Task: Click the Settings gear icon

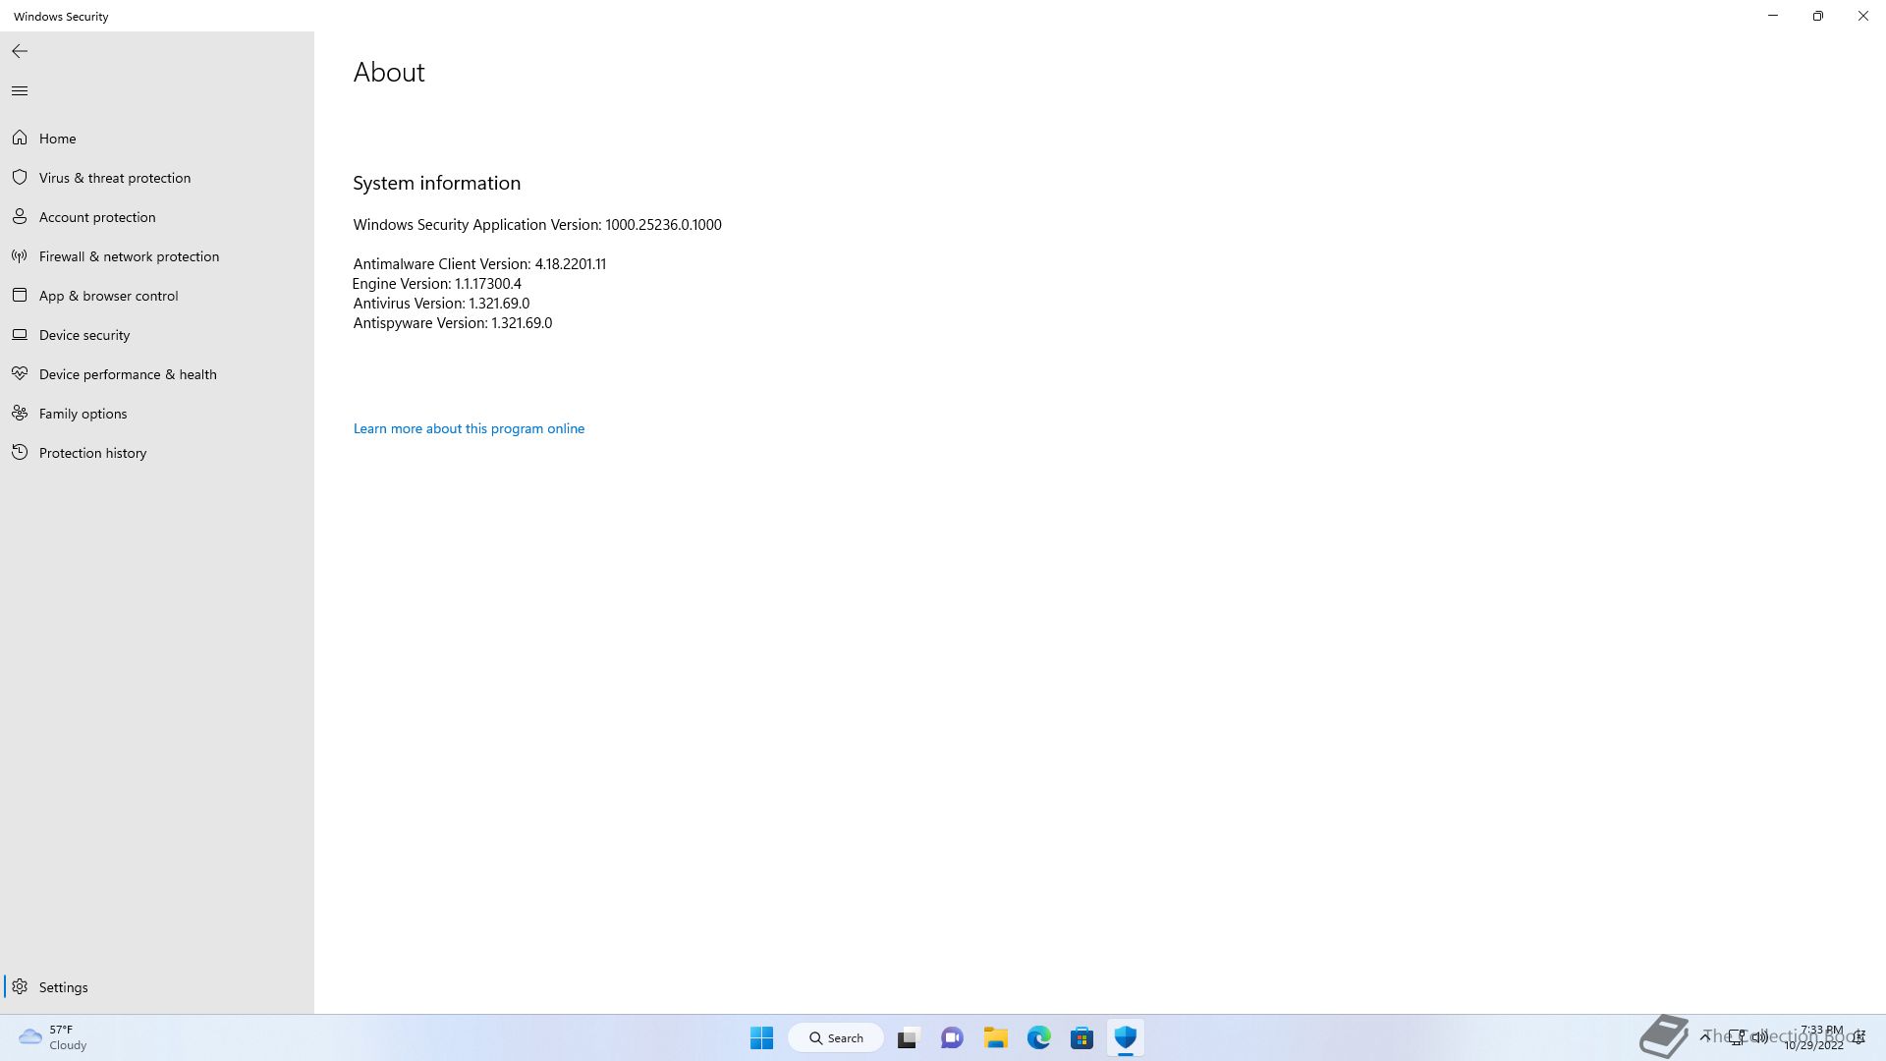Action: 20,987
